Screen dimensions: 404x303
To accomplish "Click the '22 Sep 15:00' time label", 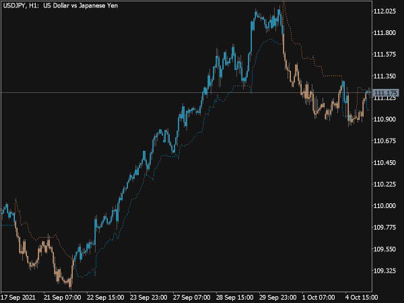I will [105, 298].
